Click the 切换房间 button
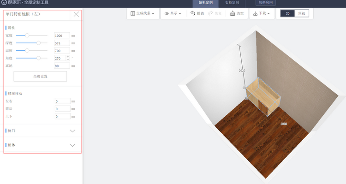The width and height of the screenshot is (346, 184). click(266, 2)
